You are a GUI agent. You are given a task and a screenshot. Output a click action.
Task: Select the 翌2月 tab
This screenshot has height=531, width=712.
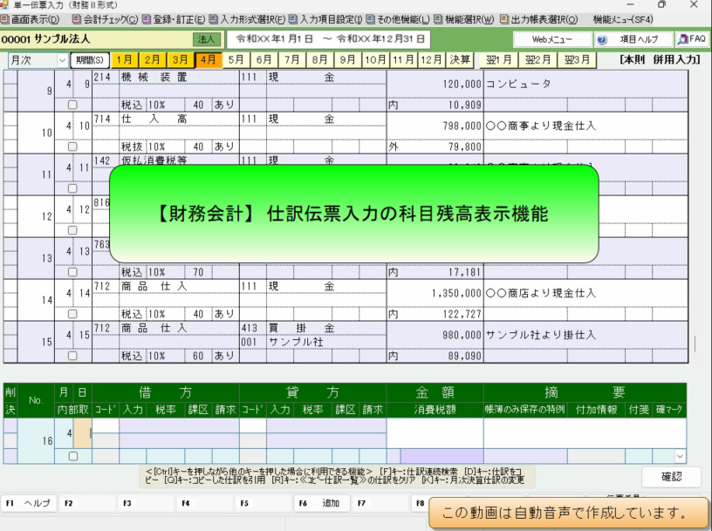point(538,60)
